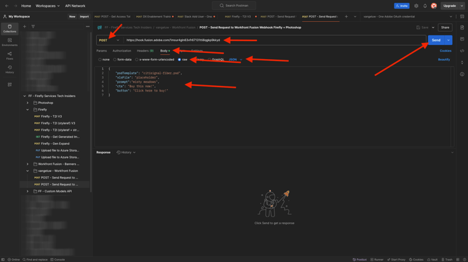Open the user avatar menu
Image resolution: width=468 pixels, height=262 pixels.
pyautogui.click(x=434, y=6)
